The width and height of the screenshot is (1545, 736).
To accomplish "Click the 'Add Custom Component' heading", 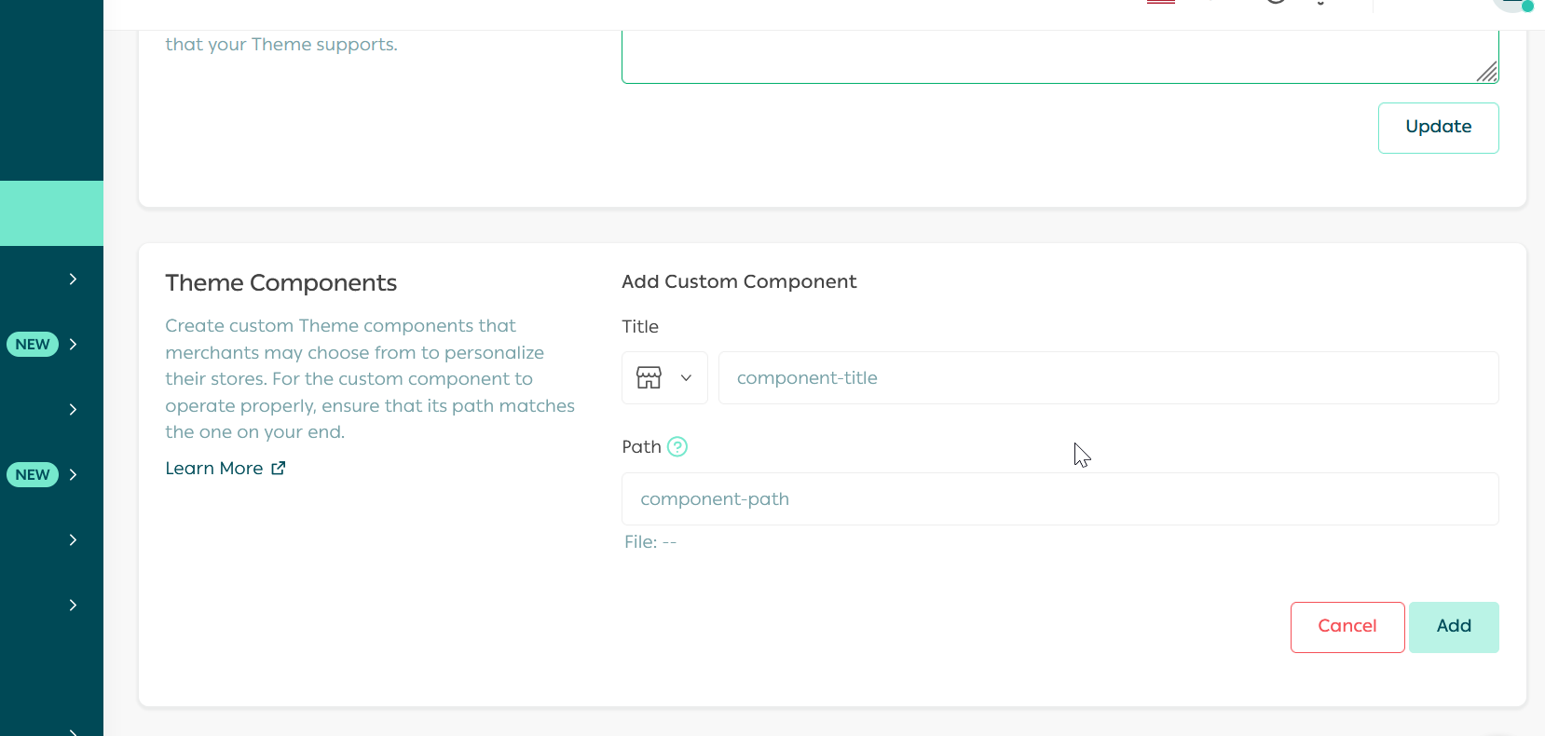I will (739, 281).
